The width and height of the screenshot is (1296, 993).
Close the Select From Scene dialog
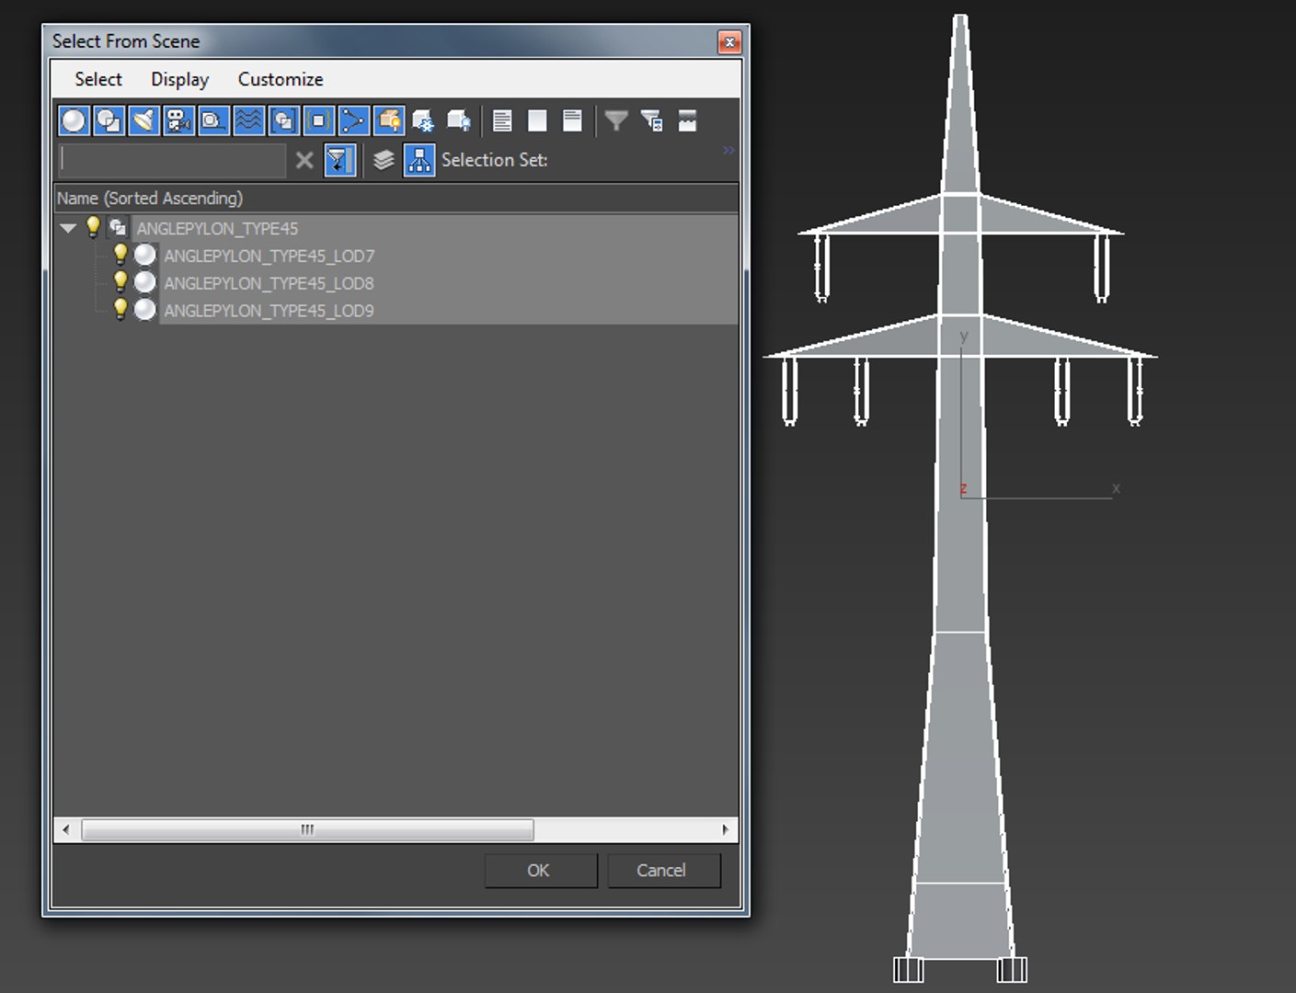click(x=729, y=41)
